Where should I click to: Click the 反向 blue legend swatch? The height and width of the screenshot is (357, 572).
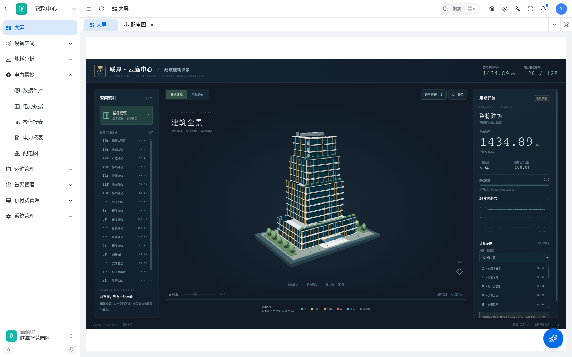[x=348, y=309]
